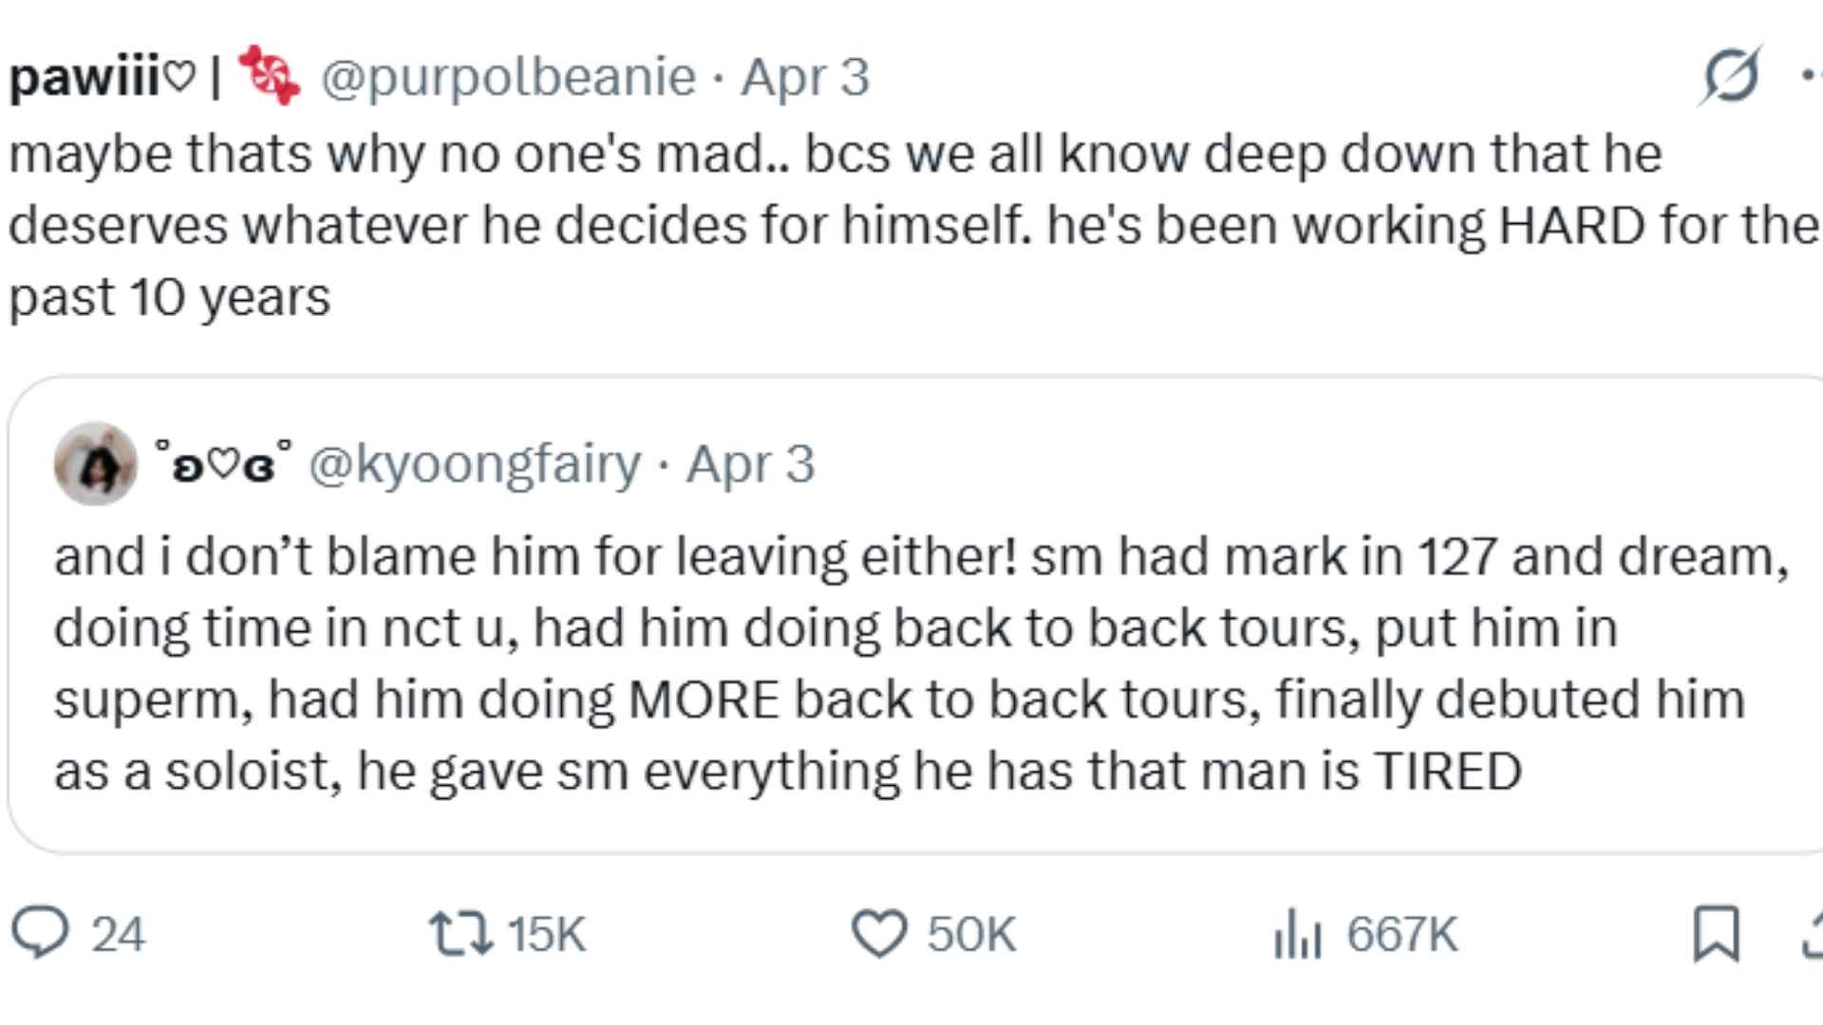Open the more options ellipsis menu
Viewport: 1823px width, 1025px height.
tap(1810, 76)
